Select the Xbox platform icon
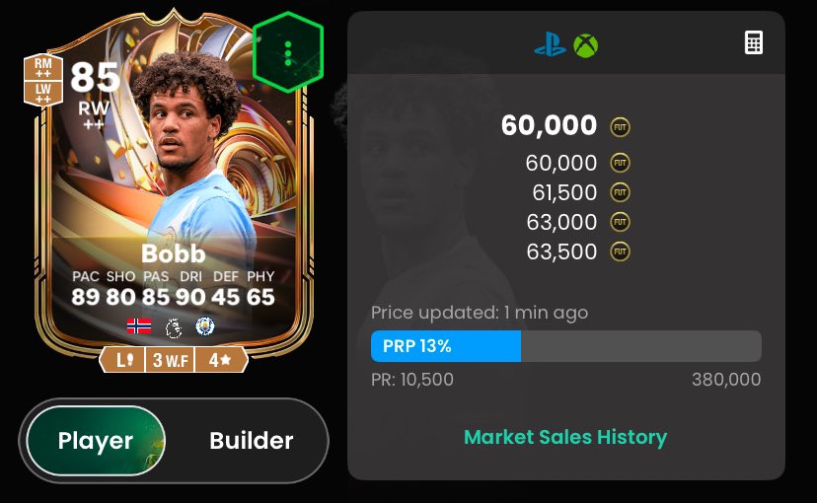This screenshot has height=503, width=817. 586,45
